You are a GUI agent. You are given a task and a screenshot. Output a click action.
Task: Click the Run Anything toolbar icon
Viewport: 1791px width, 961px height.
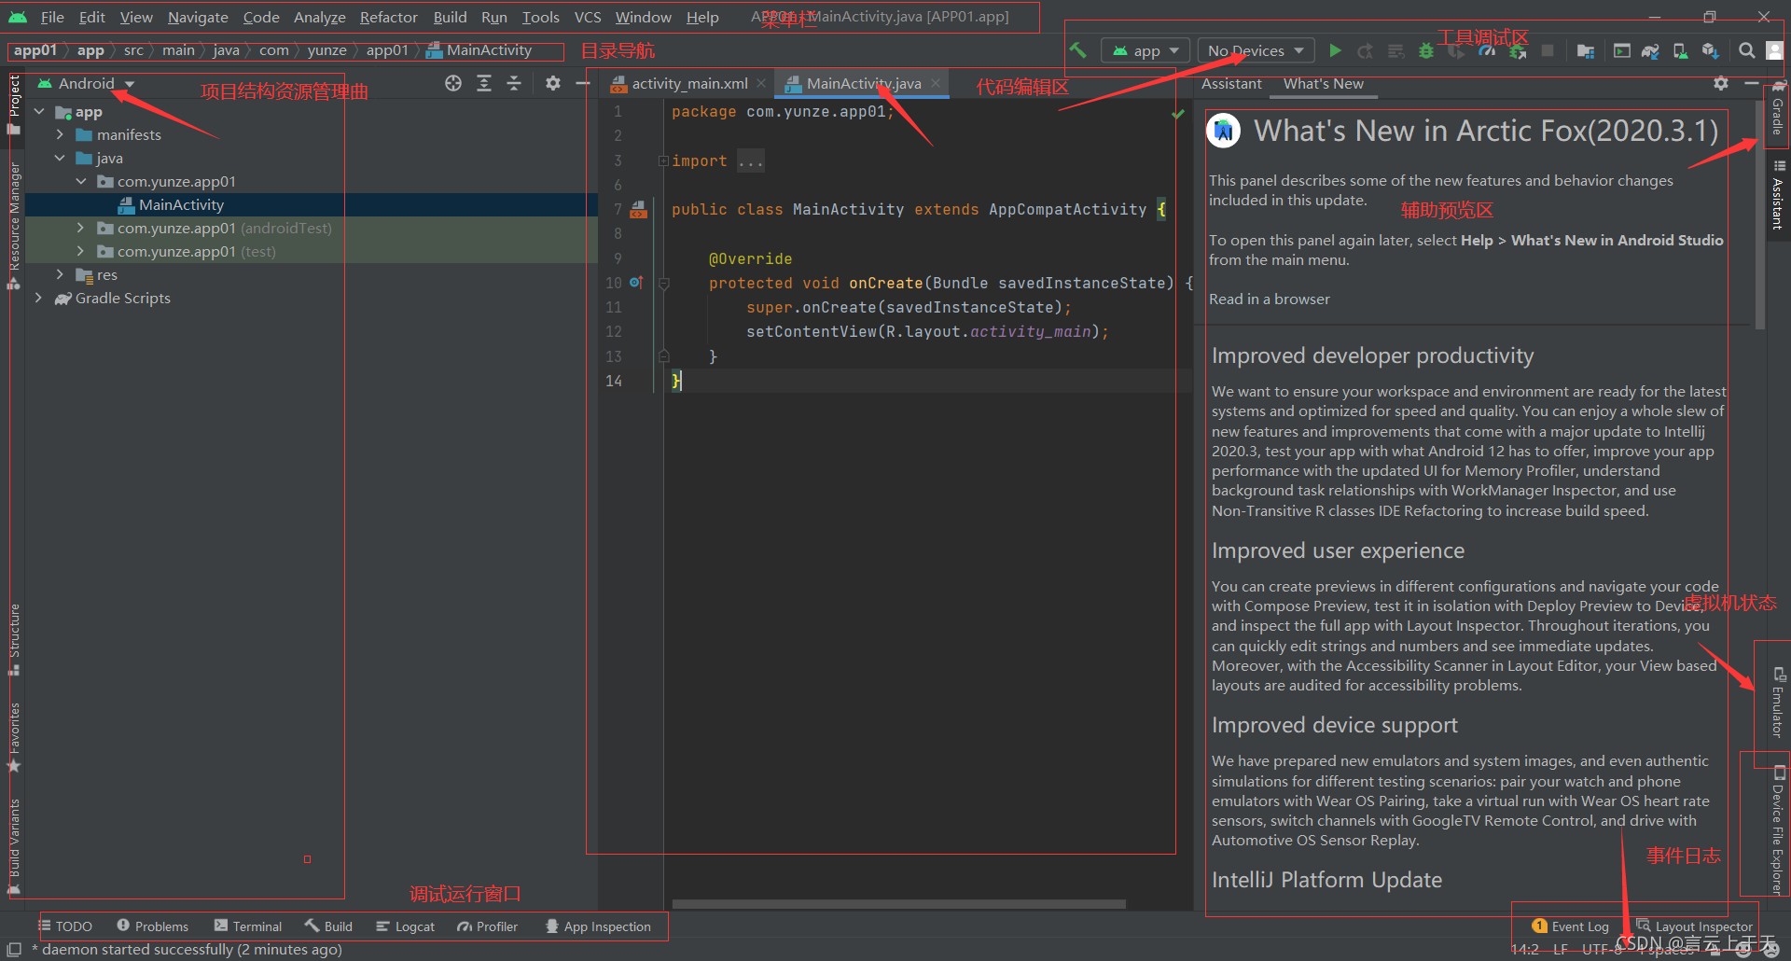click(1622, 50)
